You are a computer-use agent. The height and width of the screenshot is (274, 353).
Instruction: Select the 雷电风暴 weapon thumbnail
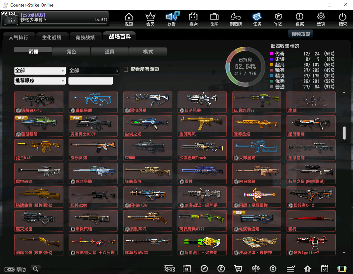[x=148, y=102]
